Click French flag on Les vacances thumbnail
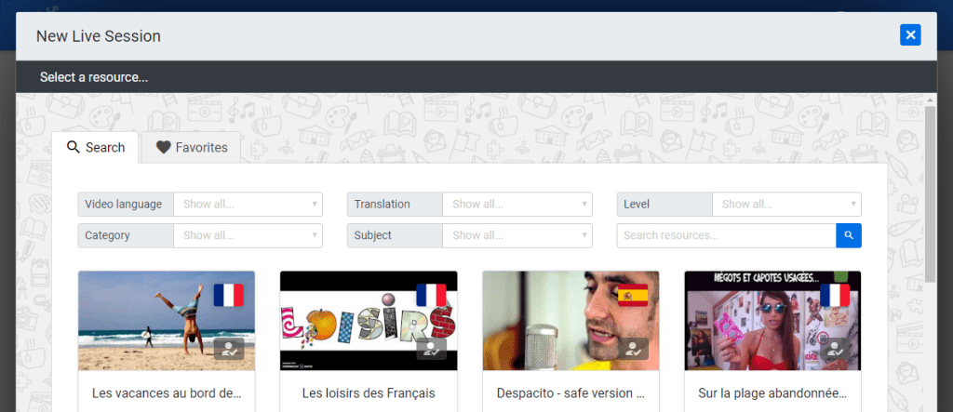The width and height of the screenshot is (953, 412). coord(229,296)
